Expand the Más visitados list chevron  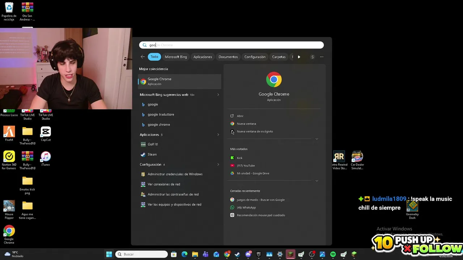click(317, 181)
